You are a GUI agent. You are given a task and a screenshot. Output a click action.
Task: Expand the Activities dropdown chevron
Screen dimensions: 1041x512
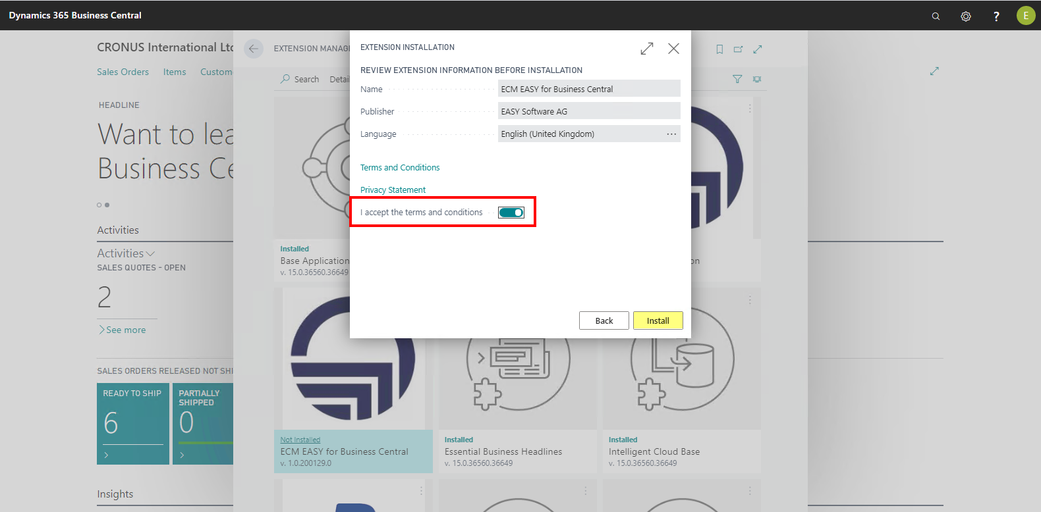tap(150, 253)
